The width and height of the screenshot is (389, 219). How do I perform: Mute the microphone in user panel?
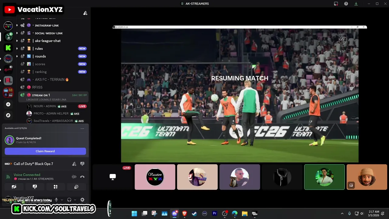point(56,200)
